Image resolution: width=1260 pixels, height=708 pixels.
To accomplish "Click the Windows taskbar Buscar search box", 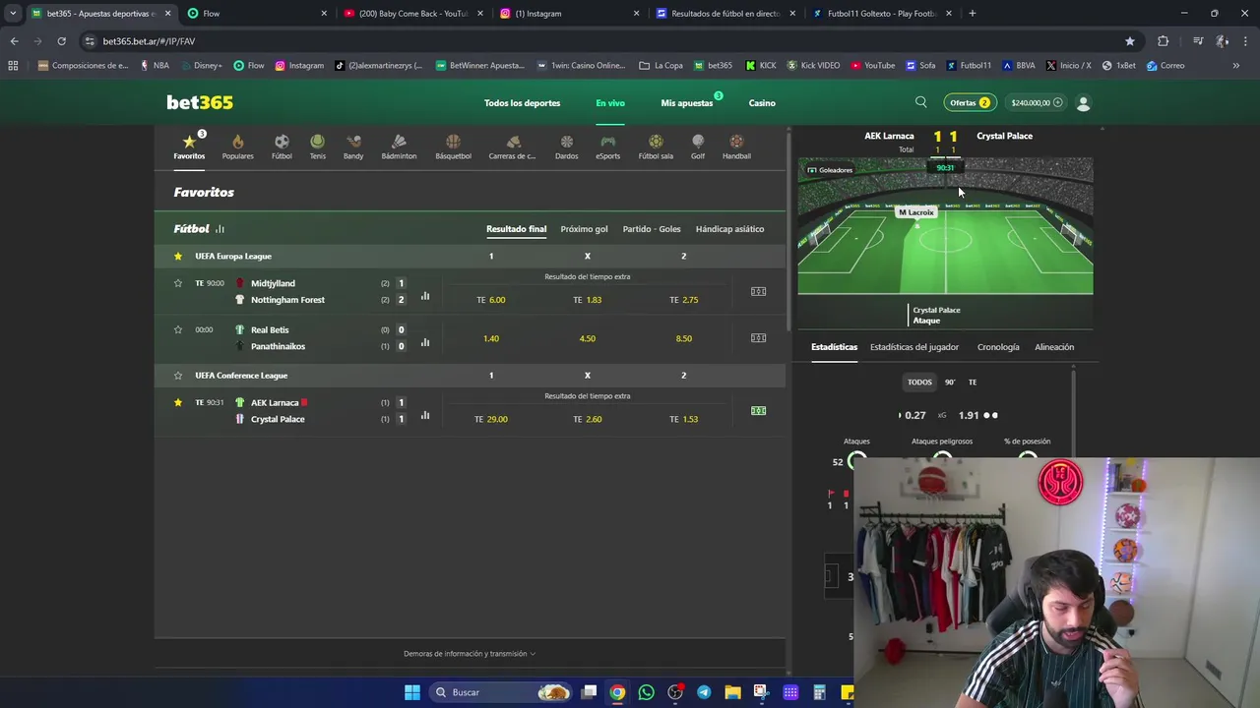I will click(x=502, y=692).
